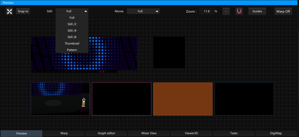Click the Snap to button
The image size is (299, 137).
[x=23, y=12]
